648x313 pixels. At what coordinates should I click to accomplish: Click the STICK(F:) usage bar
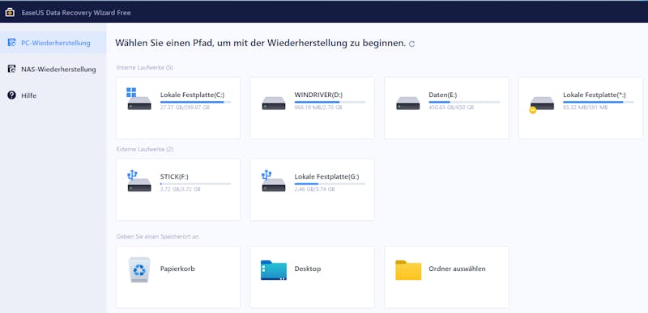point(195,184)
